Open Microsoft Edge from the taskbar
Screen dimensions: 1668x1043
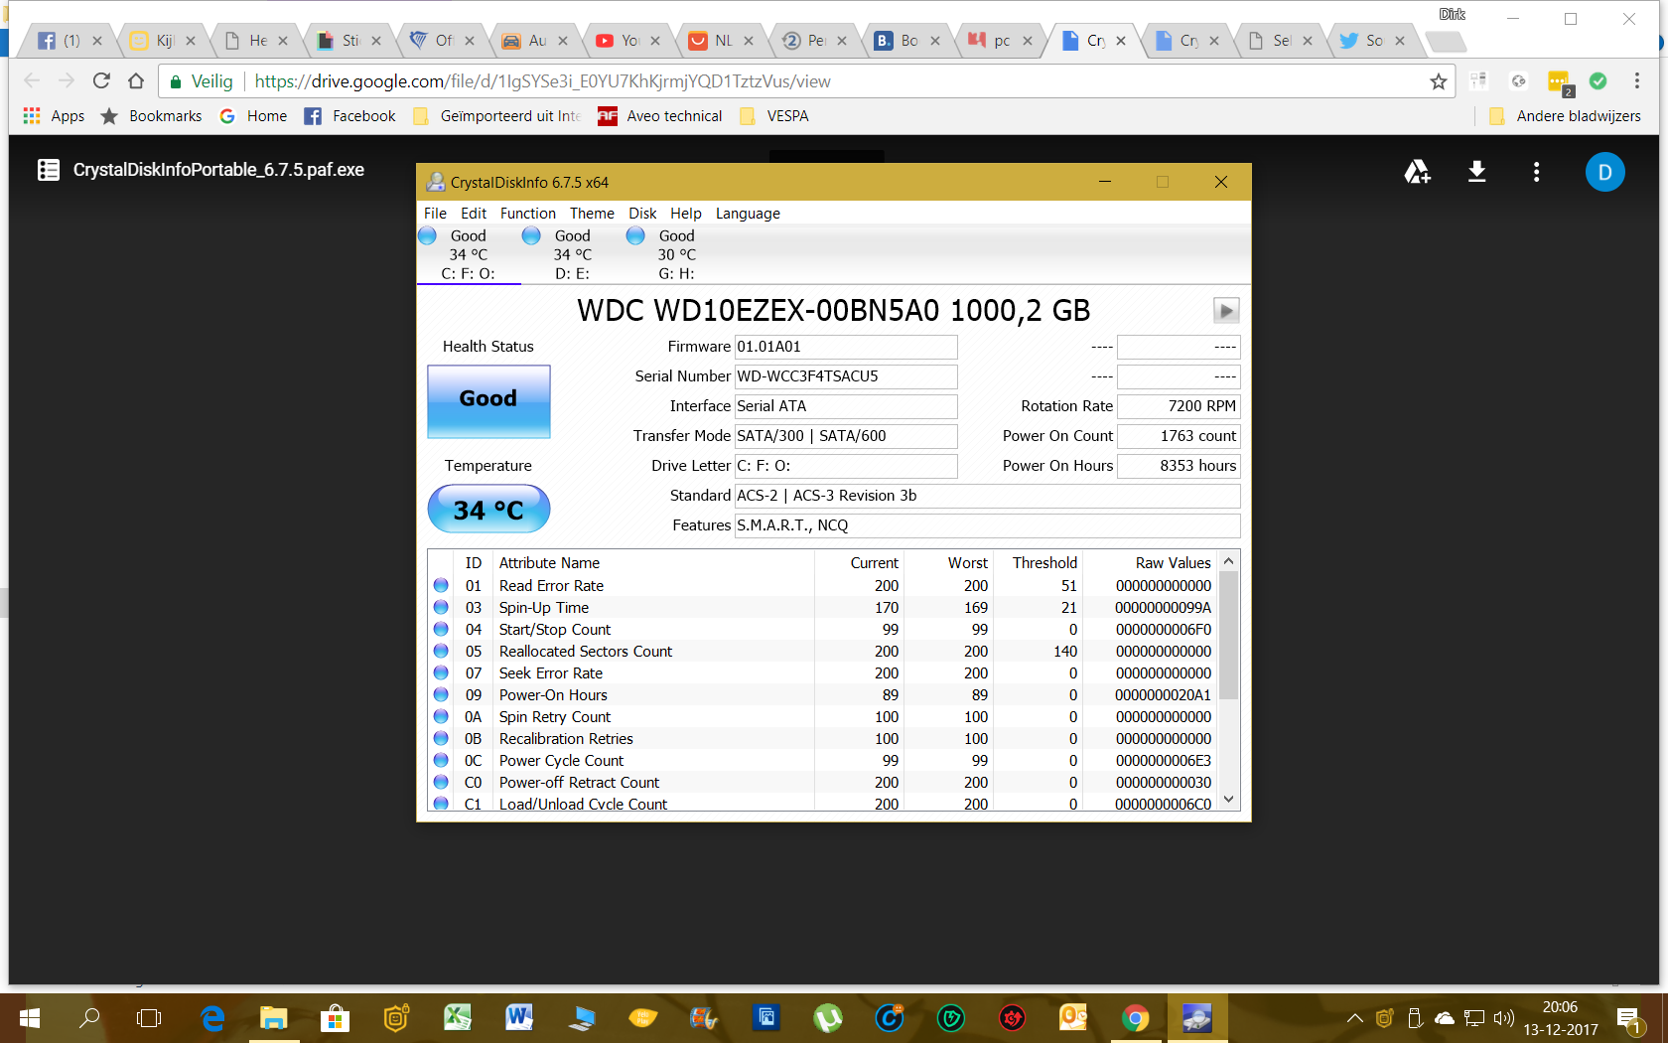tap(212, 1018)
